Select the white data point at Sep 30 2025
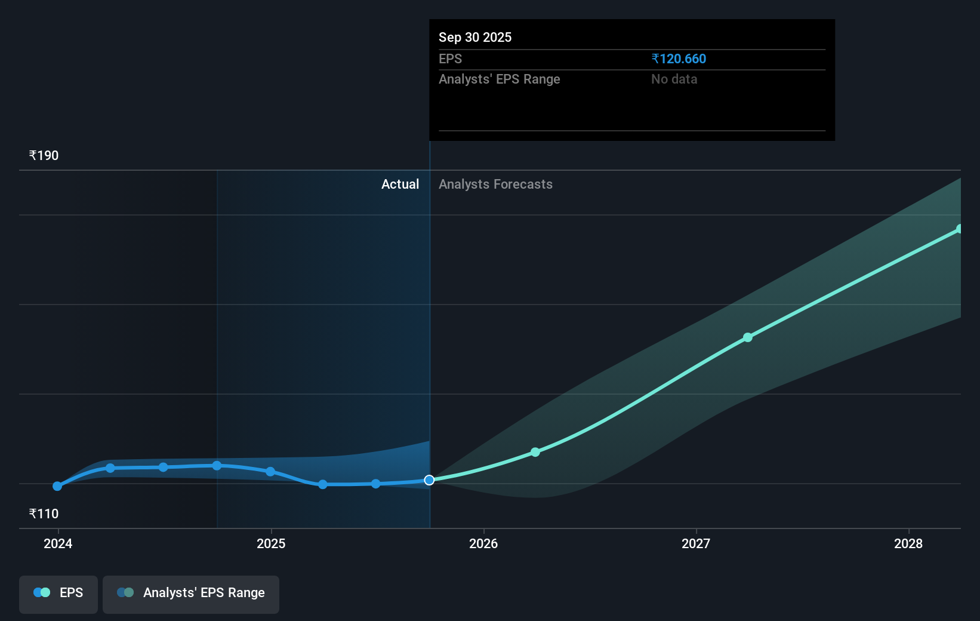This screenshot has height=621, width=980. (x=429, y=479)
